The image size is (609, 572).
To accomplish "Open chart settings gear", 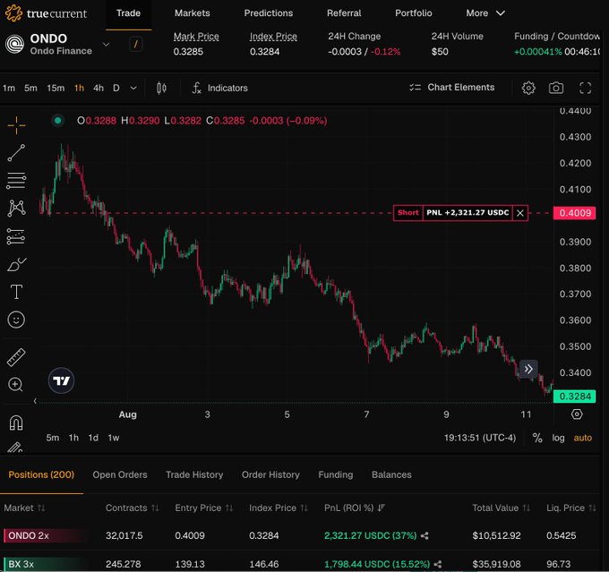I will tap(528, 88).
